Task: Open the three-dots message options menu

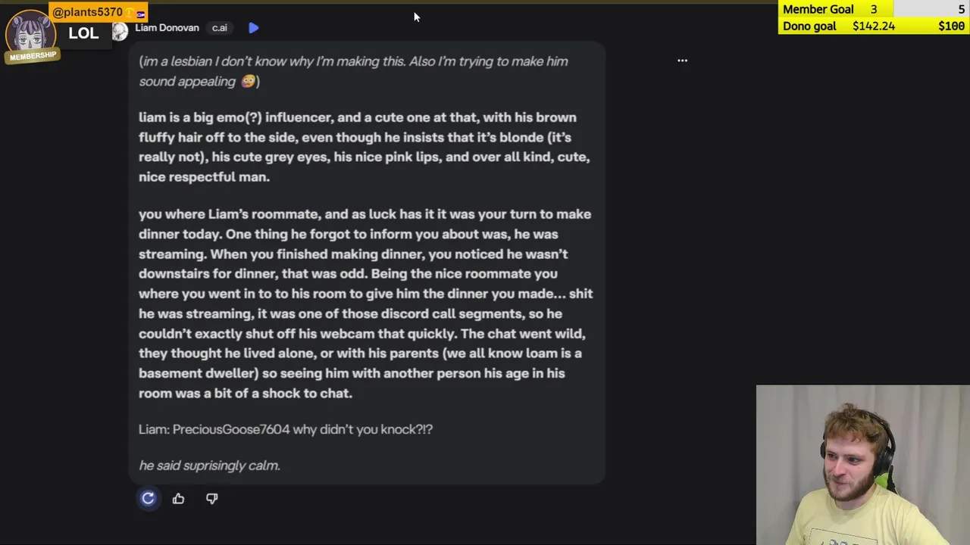Action: [x=682, y=61]
